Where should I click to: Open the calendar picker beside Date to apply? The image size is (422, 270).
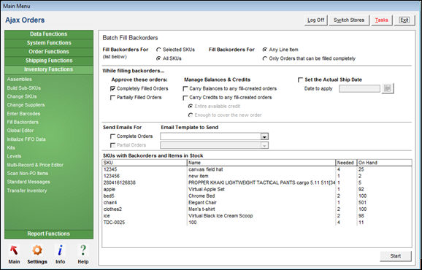388,88
